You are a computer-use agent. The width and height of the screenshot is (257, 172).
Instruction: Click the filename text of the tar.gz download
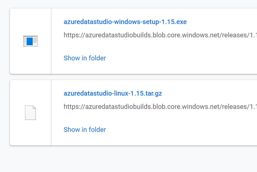113,93
